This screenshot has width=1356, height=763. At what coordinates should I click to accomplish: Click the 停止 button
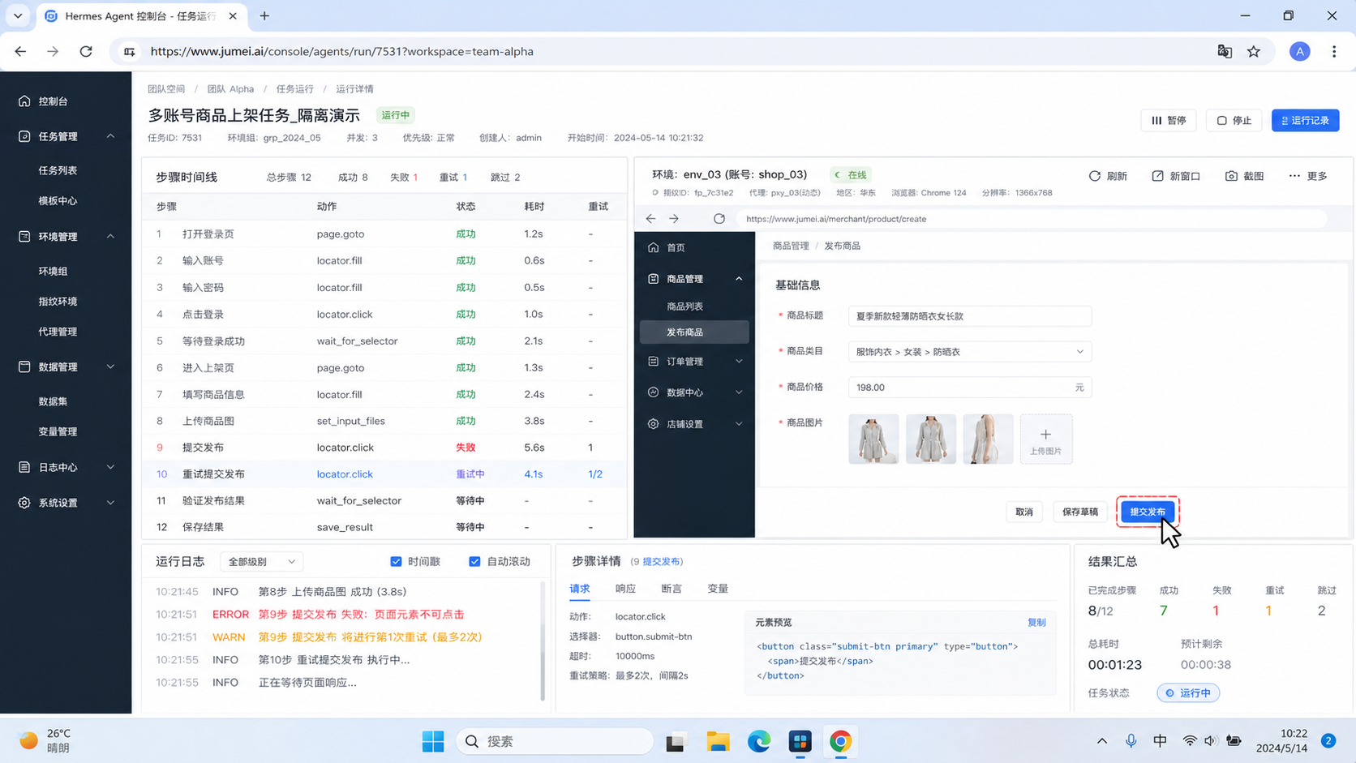tap(1234, 120)
